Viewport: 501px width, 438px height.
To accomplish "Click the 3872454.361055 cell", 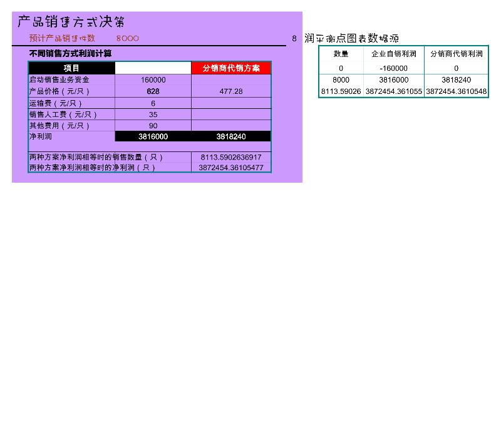I will pyautogui.click(x=394, y=91).
